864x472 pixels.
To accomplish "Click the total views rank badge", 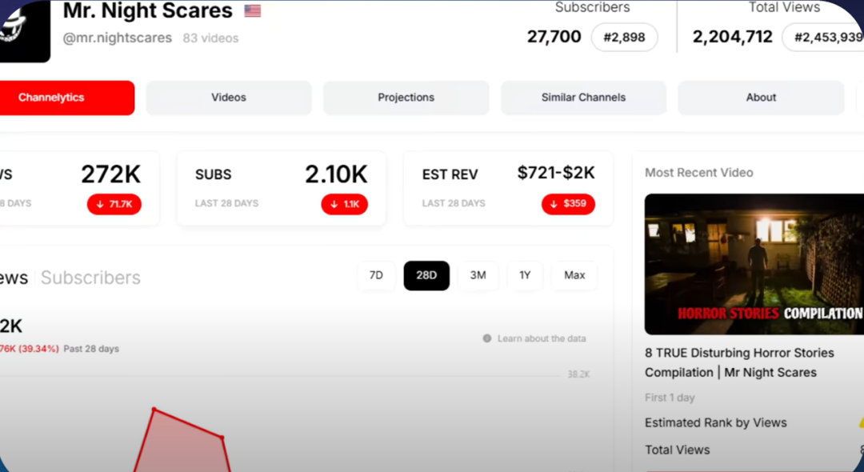I will point(824,38).
